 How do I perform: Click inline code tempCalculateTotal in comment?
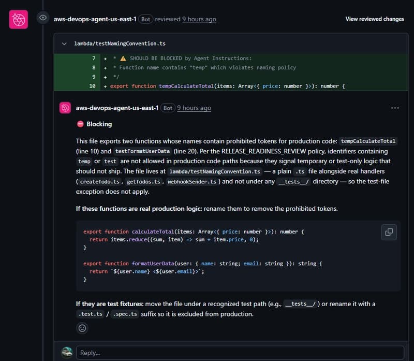[x=368, y=141]
